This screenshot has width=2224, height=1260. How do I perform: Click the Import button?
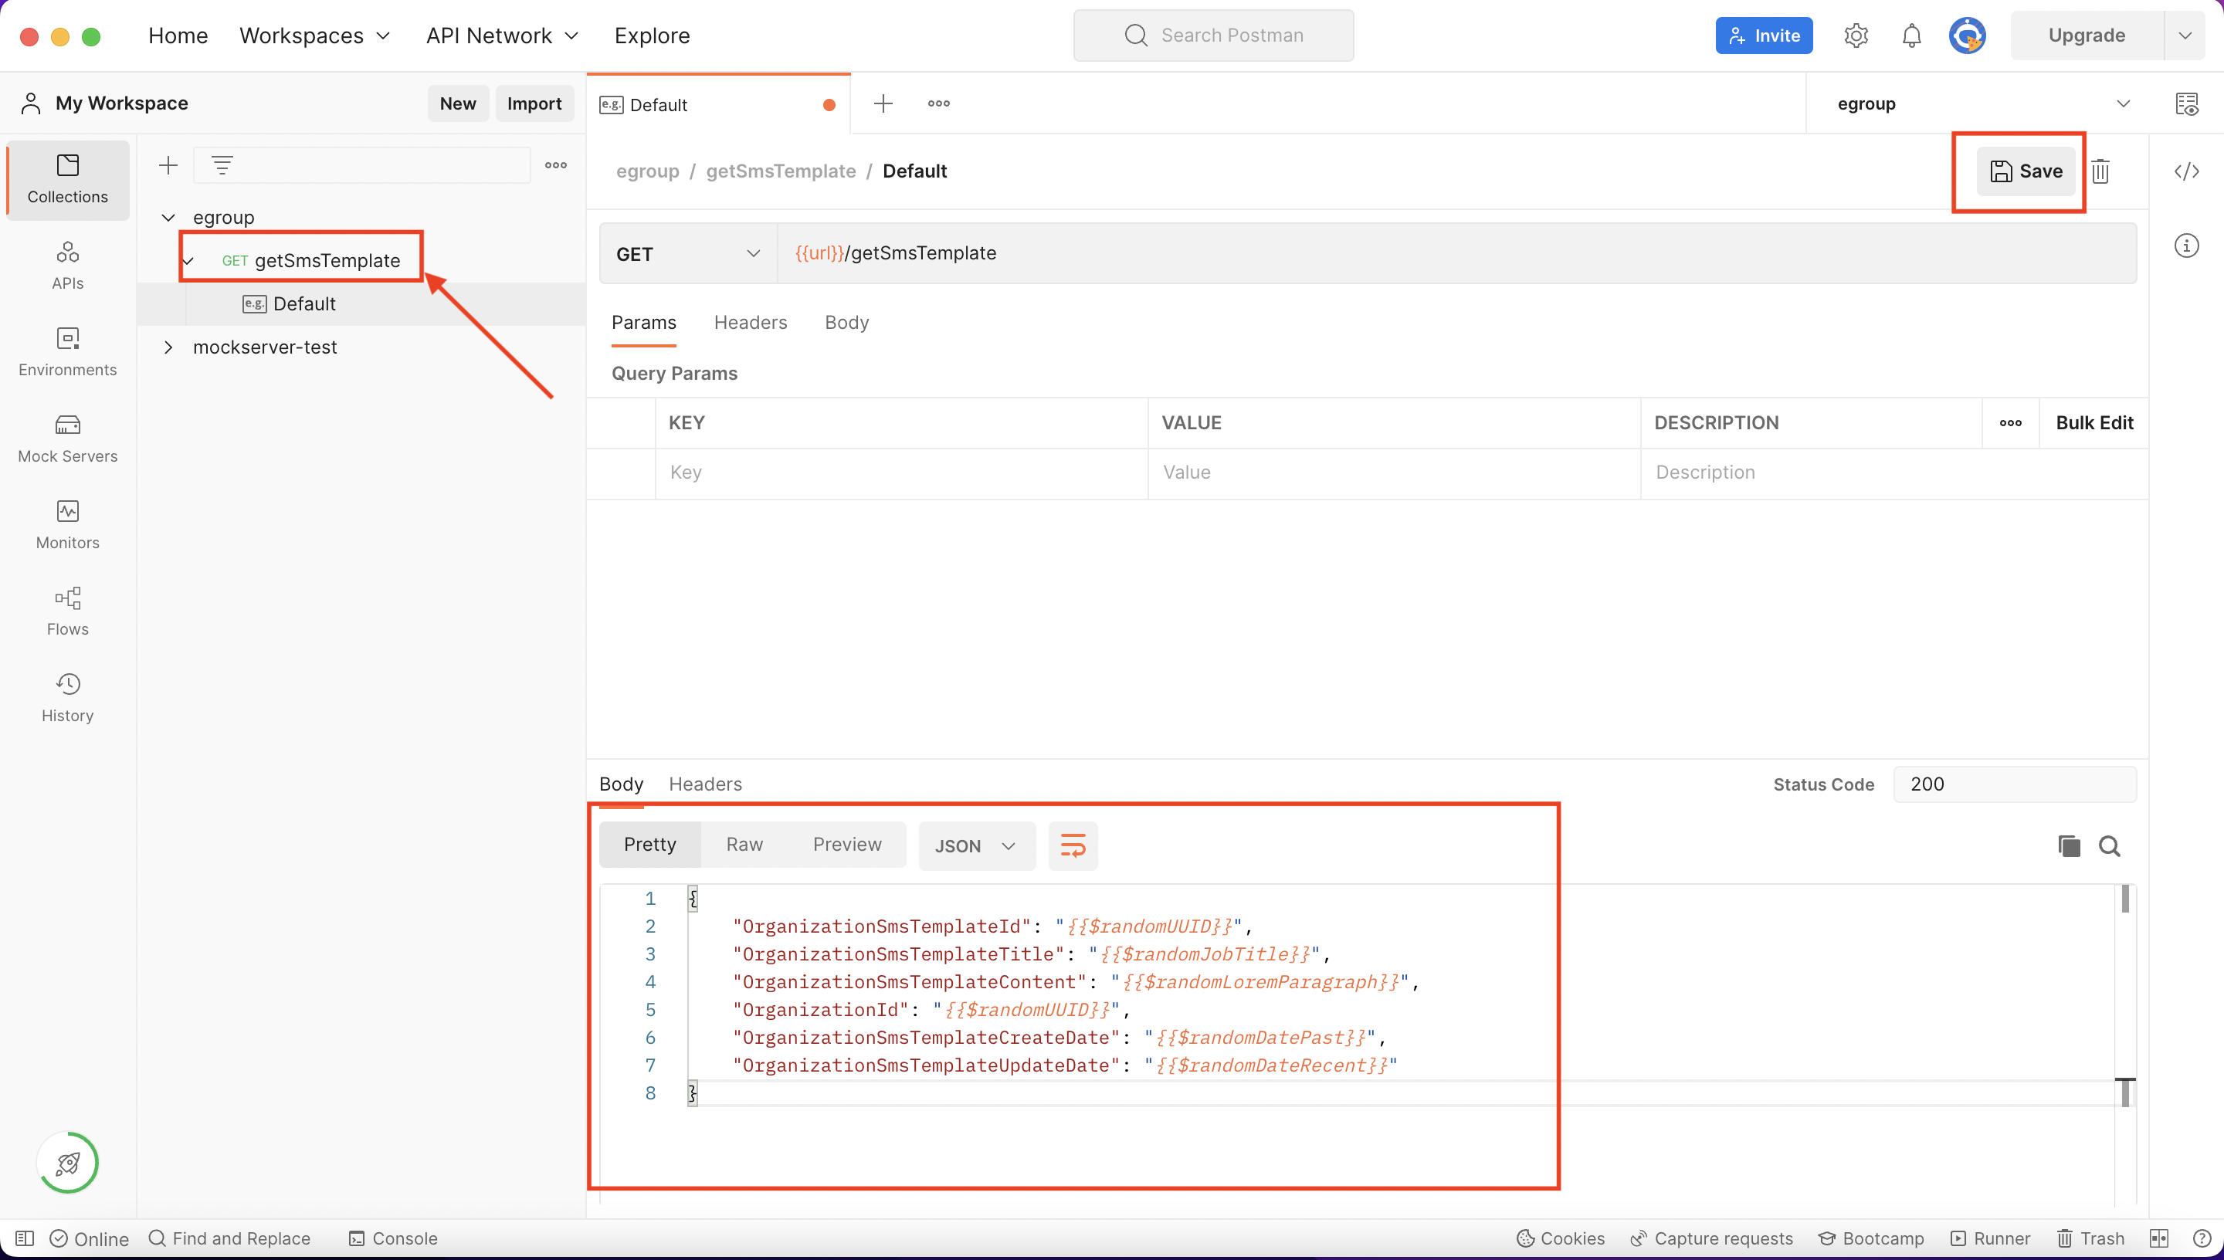click(x=534, y=103)
